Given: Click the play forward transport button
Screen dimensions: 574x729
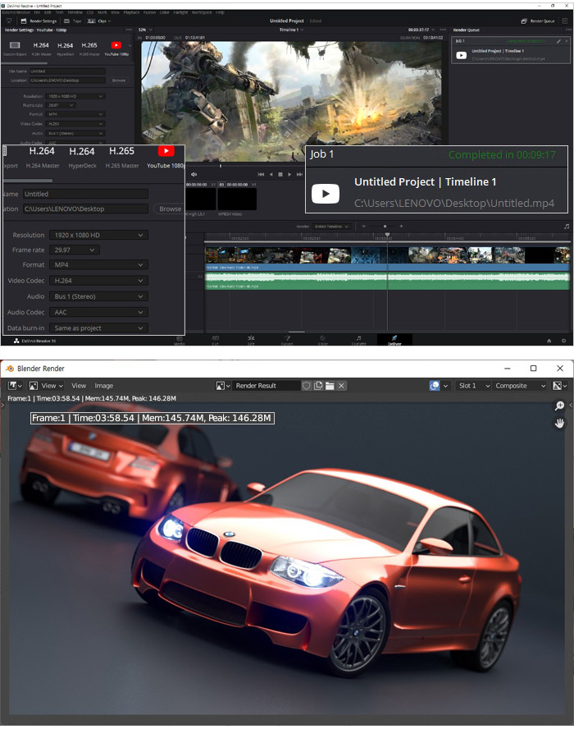Looking at the screenshot, I should pyautogui.click(x=289, y=174).
